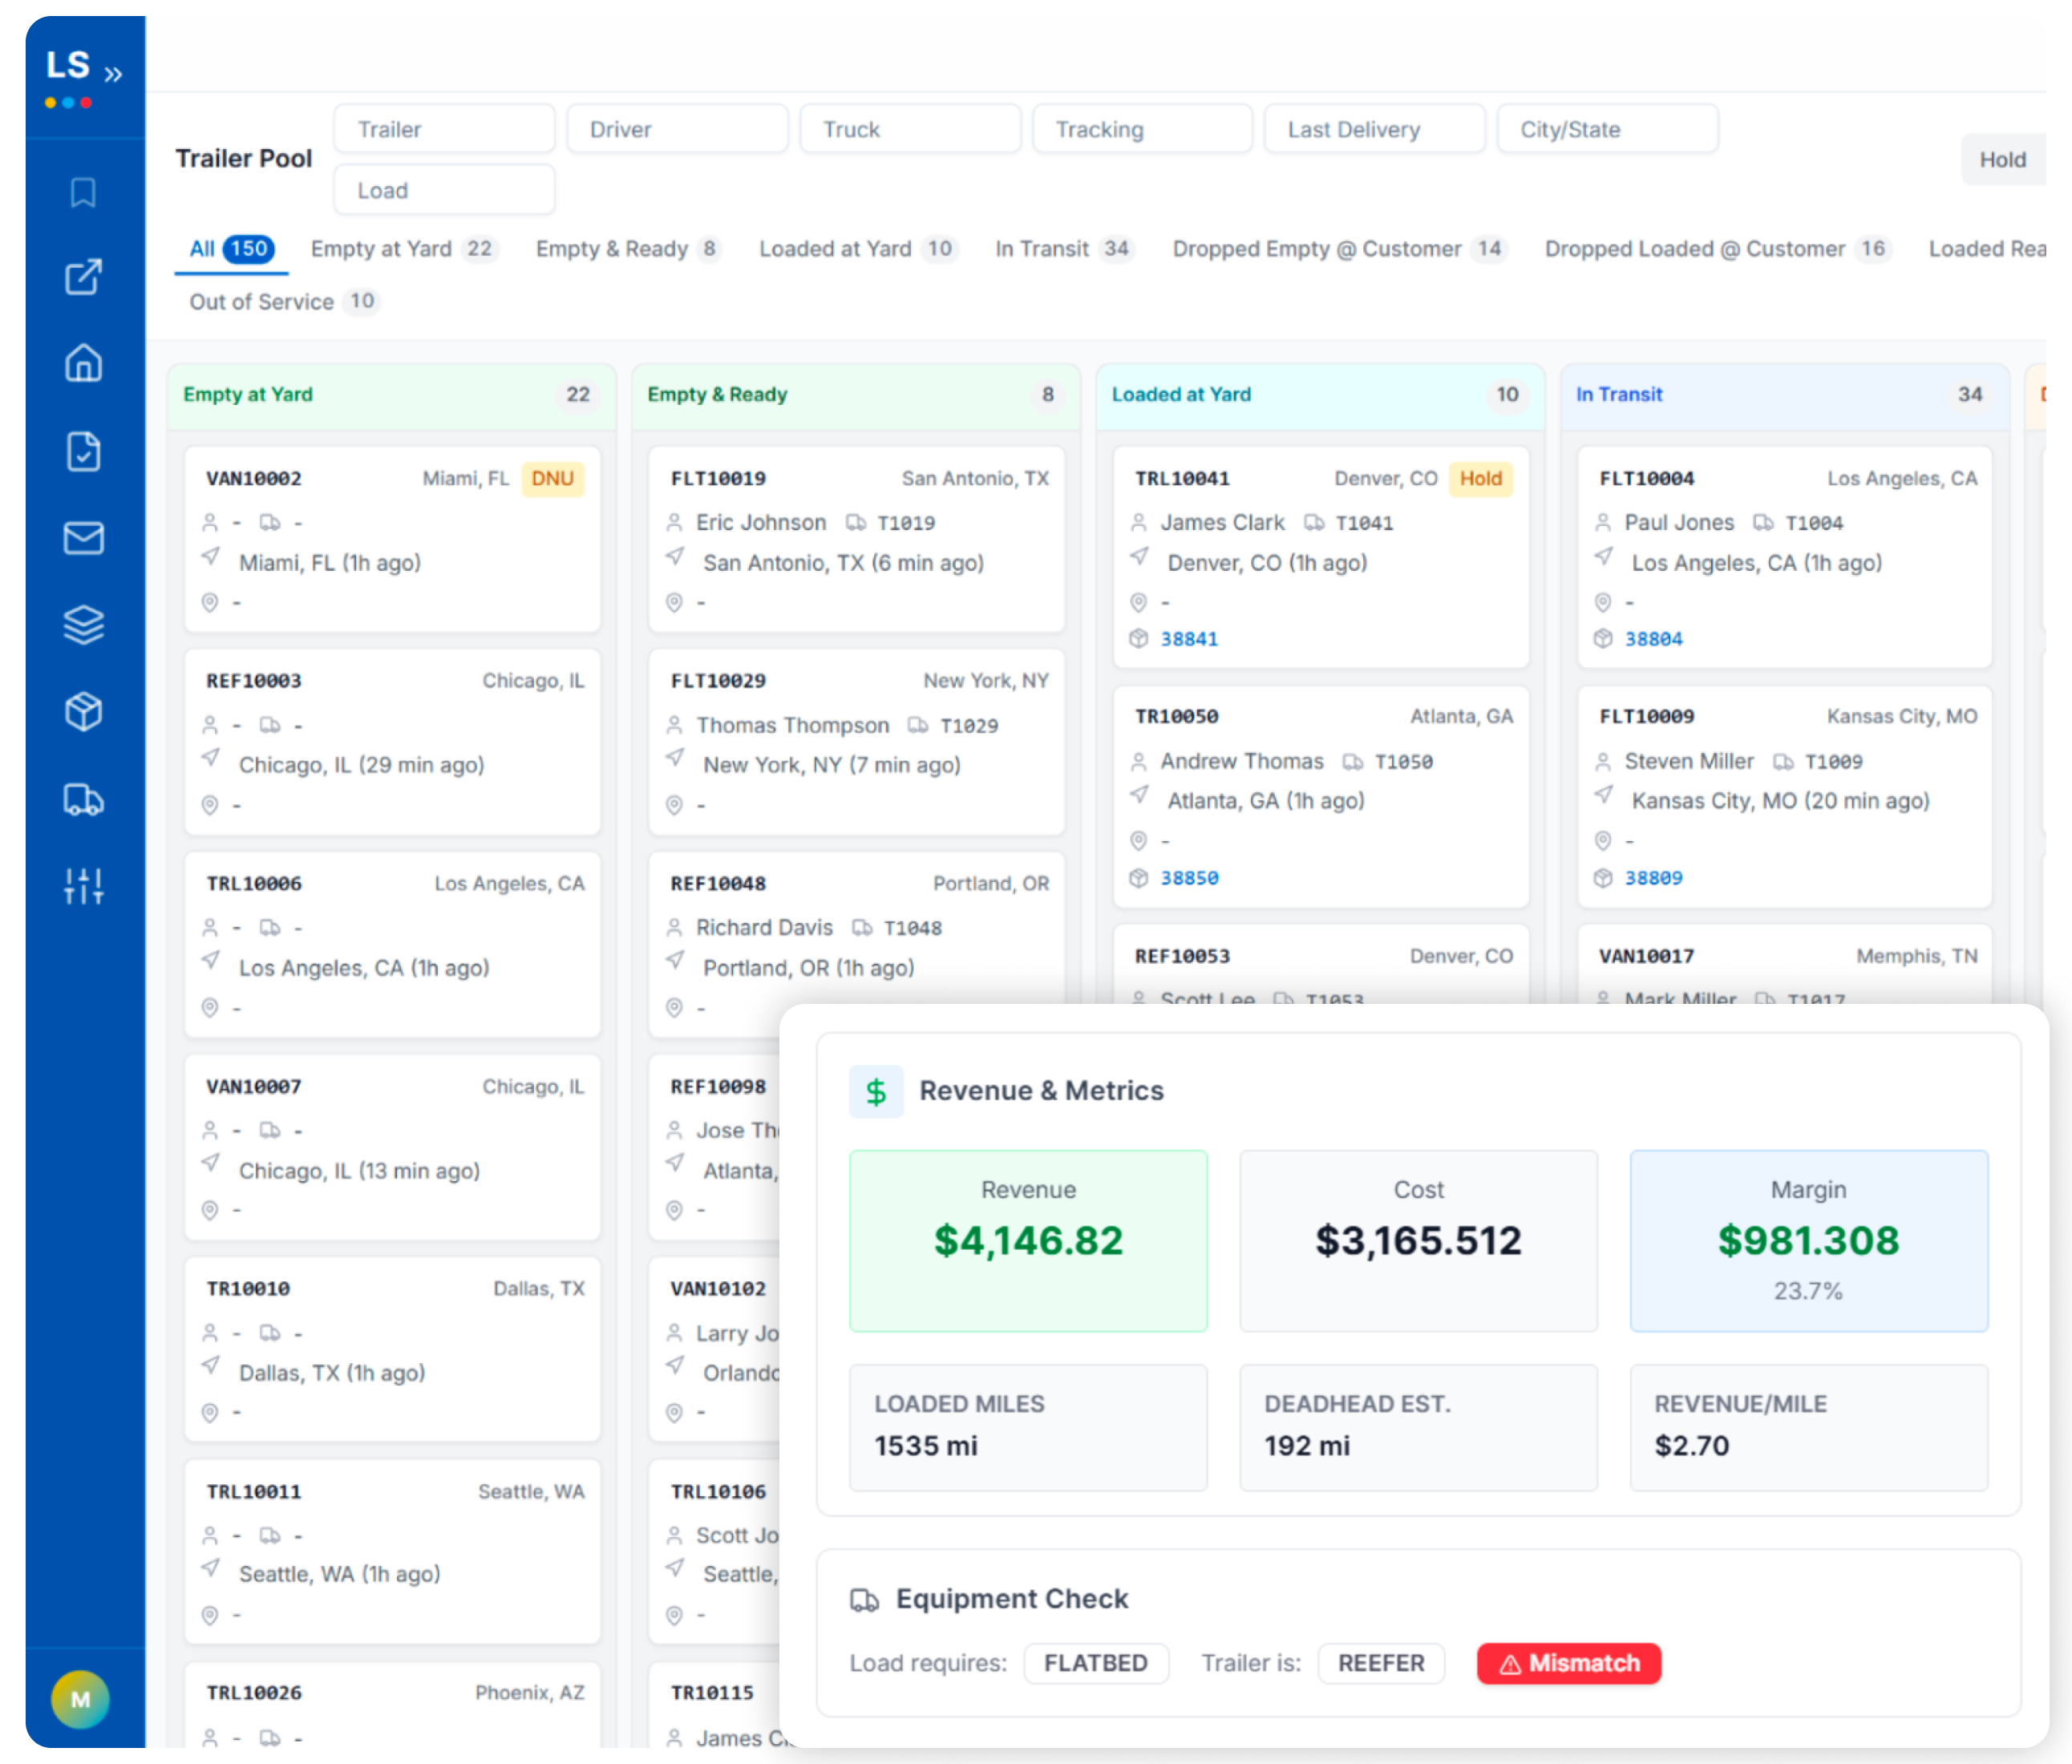The height and width of the screenshot is (1764, 2072).
Task: Click the Cost $3,165.512 tile
Action: (x=1418, y=1240)
